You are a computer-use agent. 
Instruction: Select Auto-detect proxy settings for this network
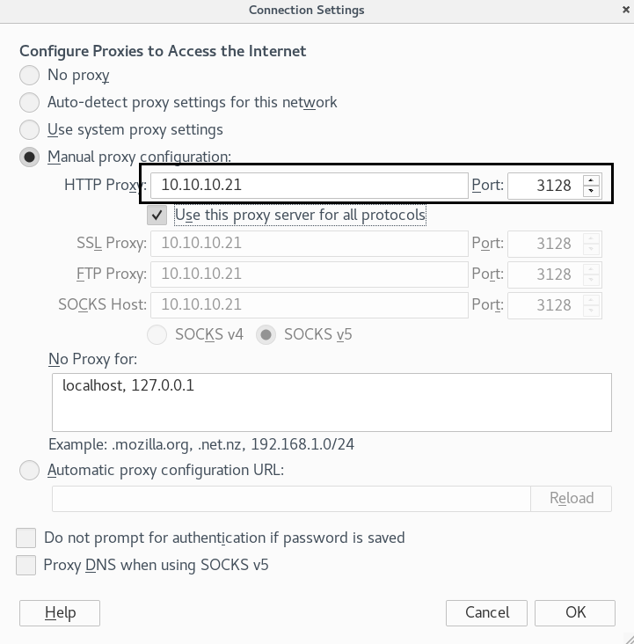click(30, 102)
